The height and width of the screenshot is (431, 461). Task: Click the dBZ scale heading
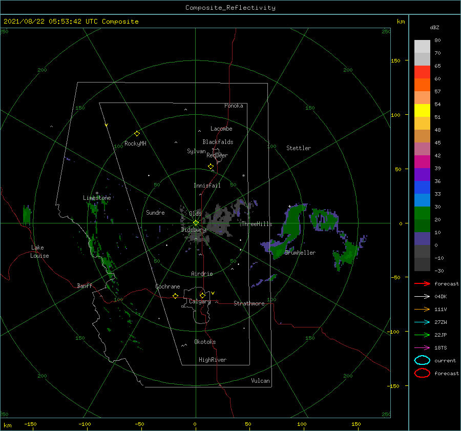click(x=434, y=28)
